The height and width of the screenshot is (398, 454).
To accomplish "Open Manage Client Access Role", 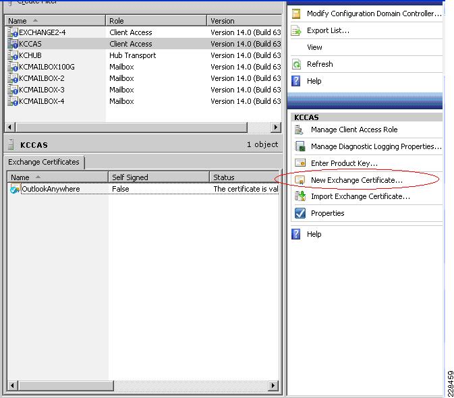I will coord(354,130).
